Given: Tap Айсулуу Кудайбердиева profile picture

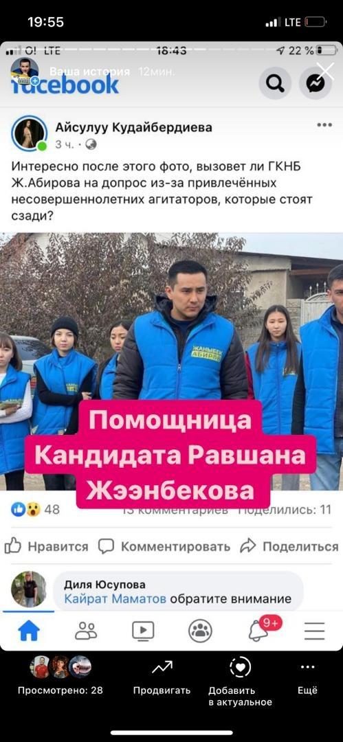Looking at the screenshot, I should (x=30, y=134).
